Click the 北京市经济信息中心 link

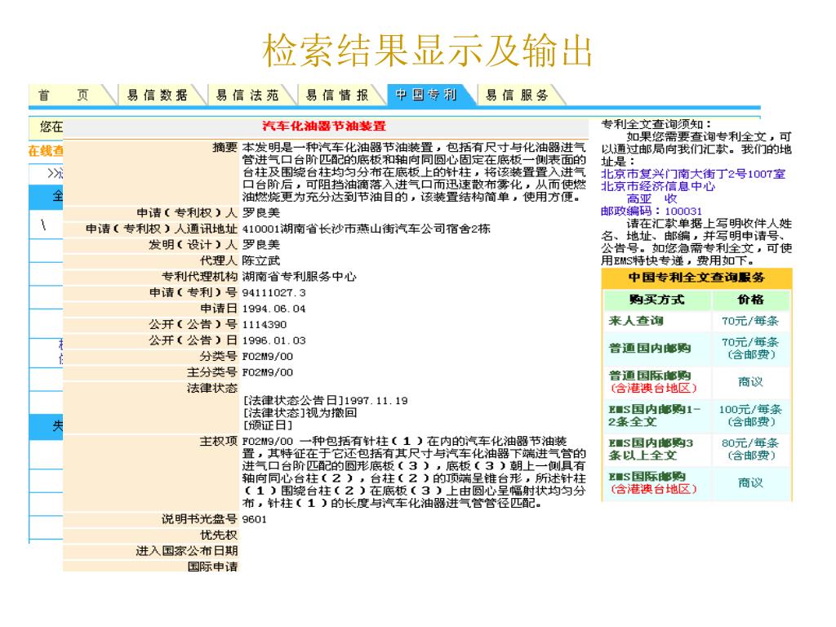click(658, 187)
